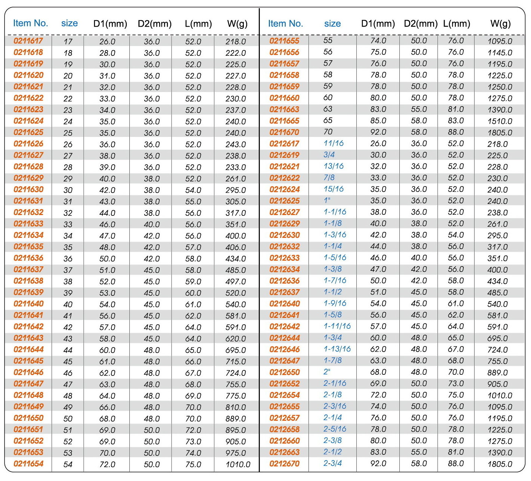Select the size value 1-13/16
Image resolution: width=531 pixels, height=481 pixels.
tap(337, 349)
